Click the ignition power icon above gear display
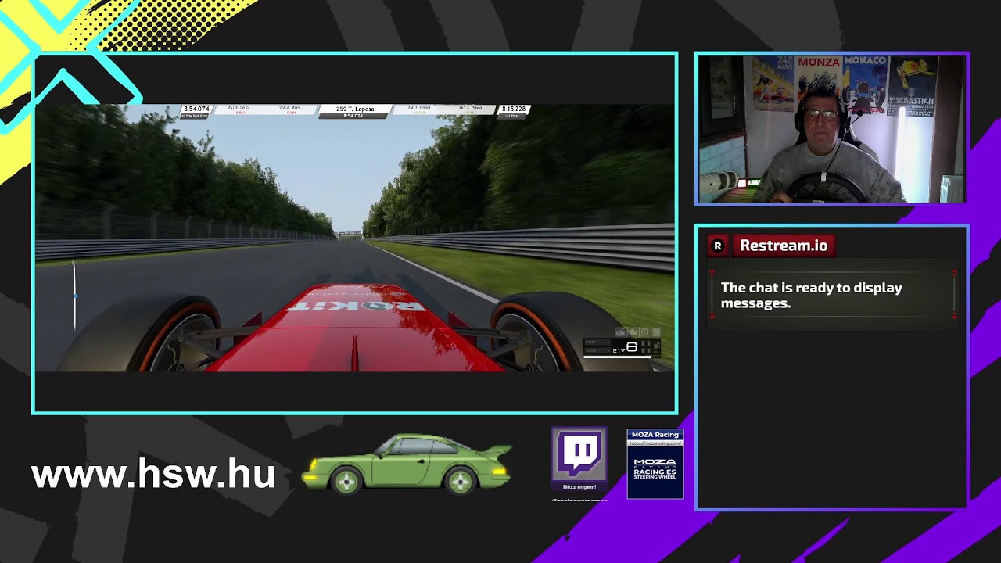The width and height of the screenshot is (1001, 563). [x=644, y=332]
